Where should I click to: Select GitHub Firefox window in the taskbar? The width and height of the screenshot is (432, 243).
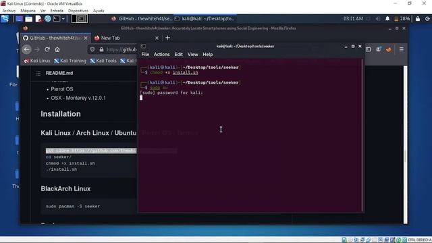[142, 18]
